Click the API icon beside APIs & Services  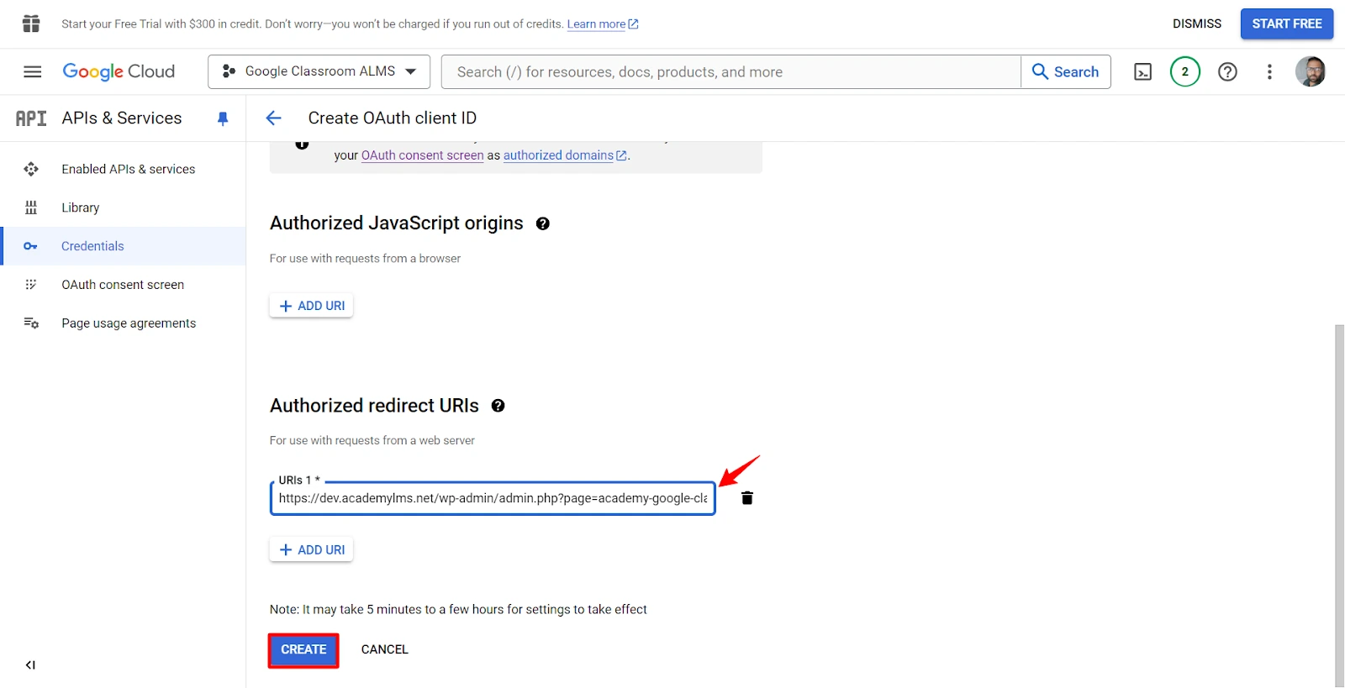click(x=31, y=118)
